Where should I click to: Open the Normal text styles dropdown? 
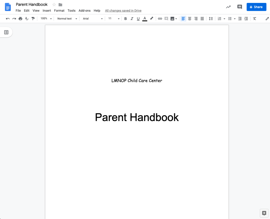(x=67, y=19)
